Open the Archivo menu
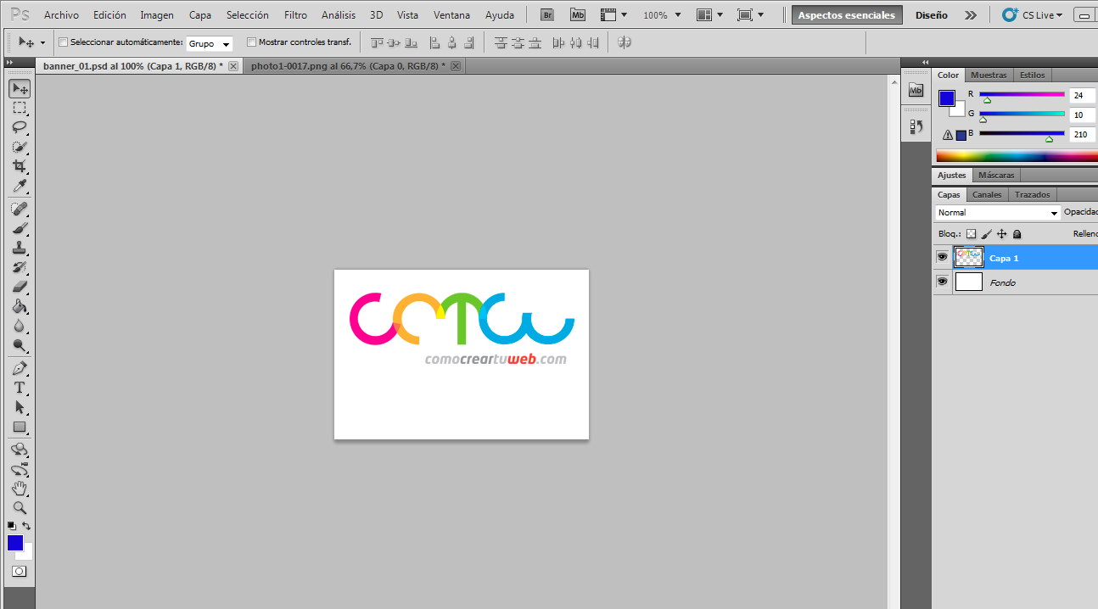The width and height of the screenshot is (1098, 609). (x=61, y=15)
